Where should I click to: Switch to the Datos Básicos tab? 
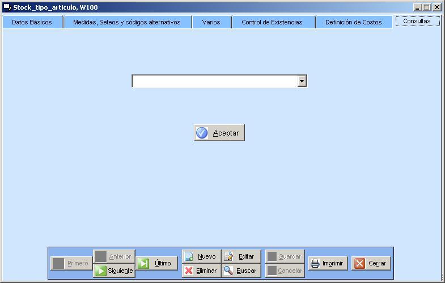point(32,22)
